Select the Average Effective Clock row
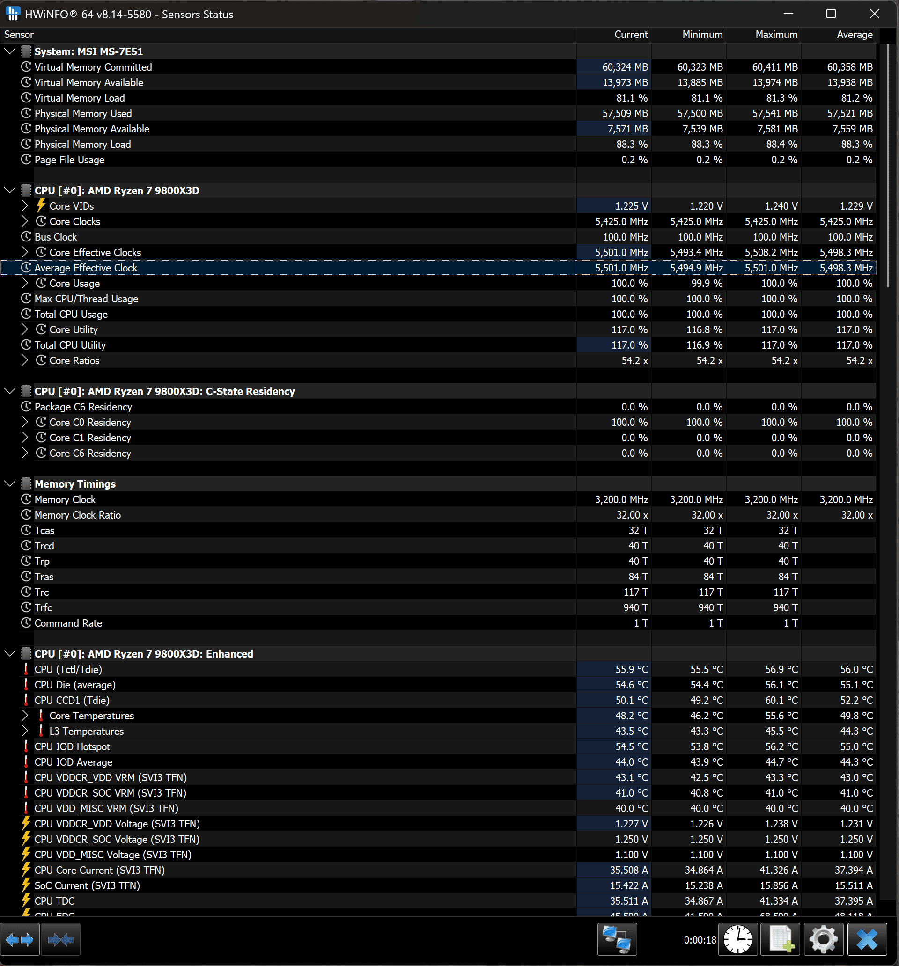899x966 pixels. coord(438,268)
